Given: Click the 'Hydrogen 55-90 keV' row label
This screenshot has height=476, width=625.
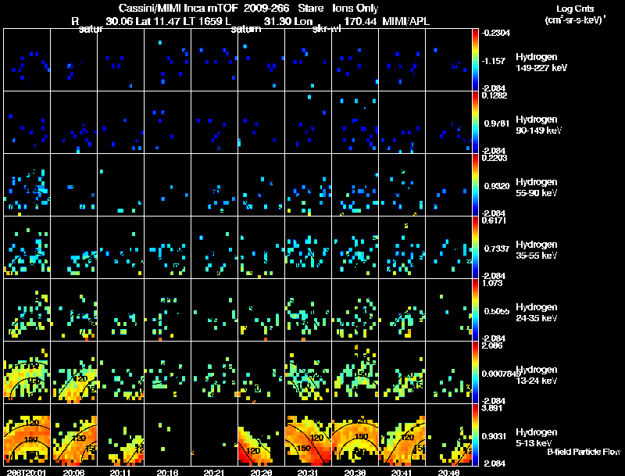Looking at the screenshot, I should 537,188.
